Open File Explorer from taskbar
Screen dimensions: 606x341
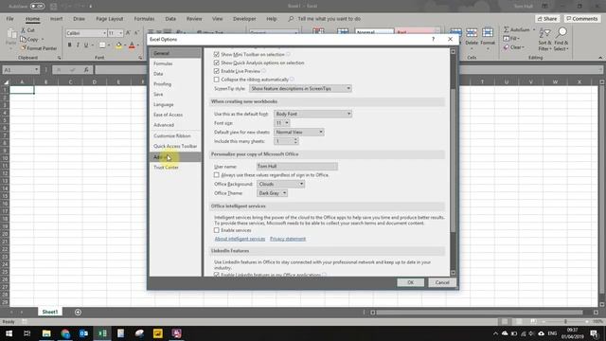(x=46, y=333)
